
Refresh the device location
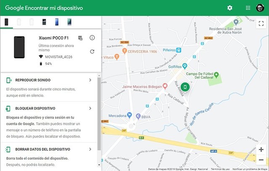[x=92, y=51]
